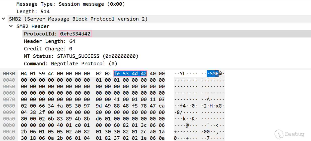Viewport: 311px width, 141px height.
Task: Click highlighted hex bytes fe 53 4d 42
Action: (130, 73)
